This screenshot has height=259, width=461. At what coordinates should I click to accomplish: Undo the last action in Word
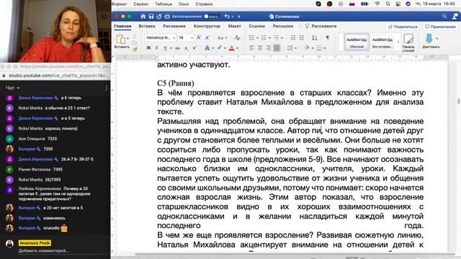227,17
